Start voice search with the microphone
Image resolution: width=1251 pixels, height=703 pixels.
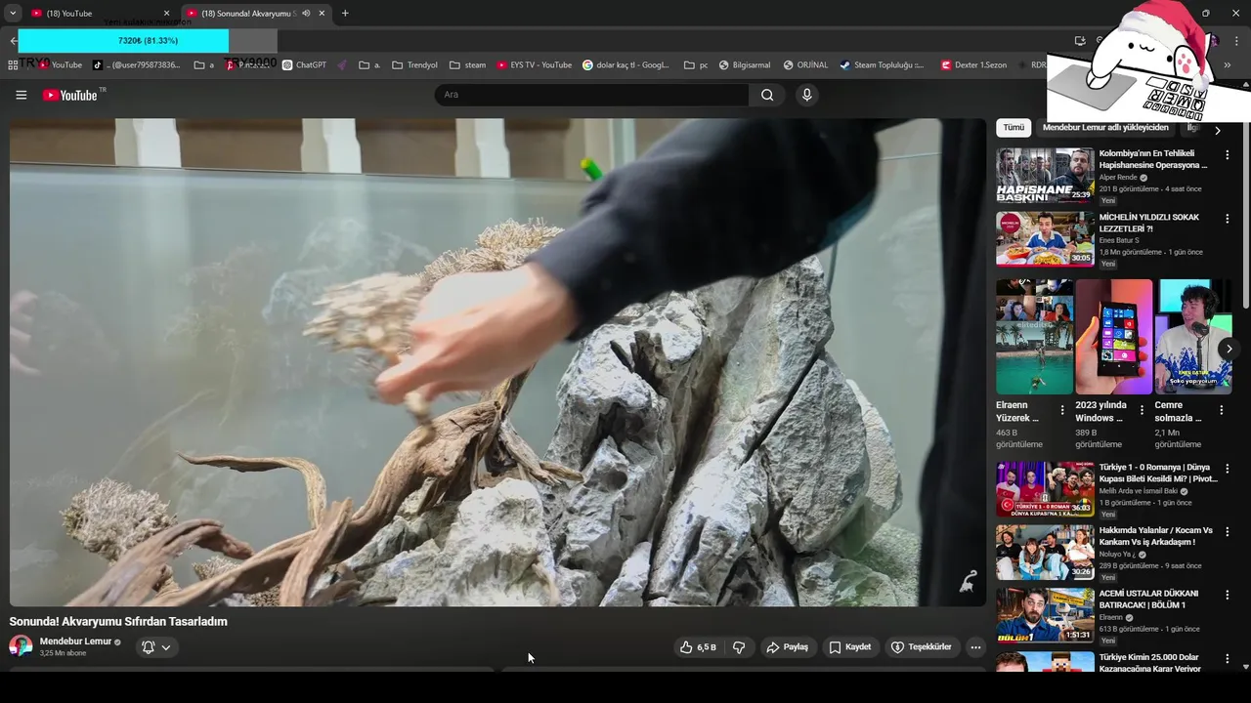tap(806, 95)
